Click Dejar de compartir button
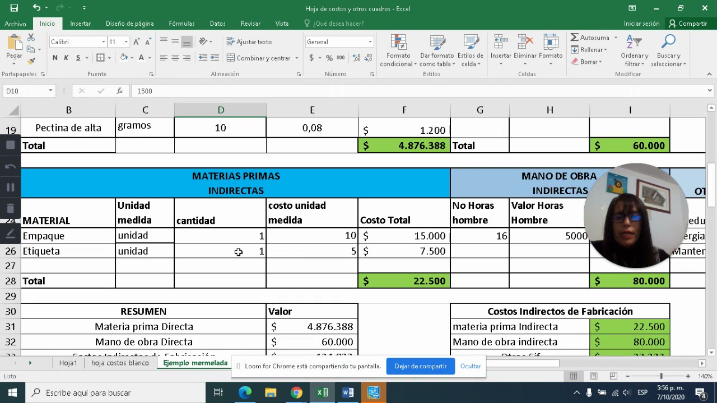Image resolution: width=717 pixels, height=403 pixels. point(421,366)
